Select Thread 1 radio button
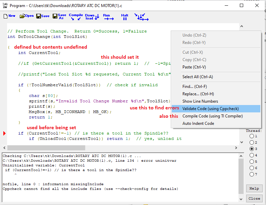This screenshot has width=266, height=205. [251, 136]
